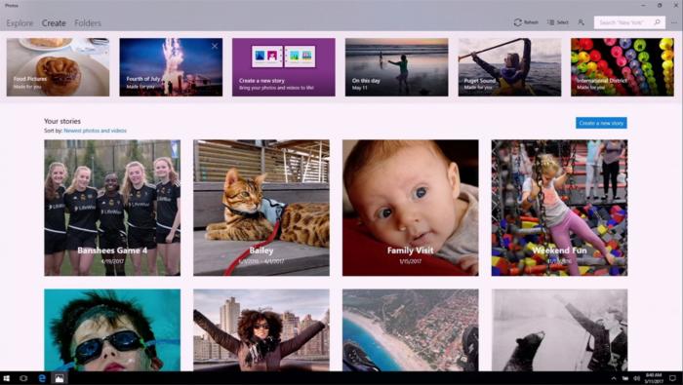
Task: Switch to the Explore tab
Action: pos(20,23)
